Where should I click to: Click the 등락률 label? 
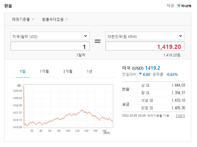[x=158, y=75]
